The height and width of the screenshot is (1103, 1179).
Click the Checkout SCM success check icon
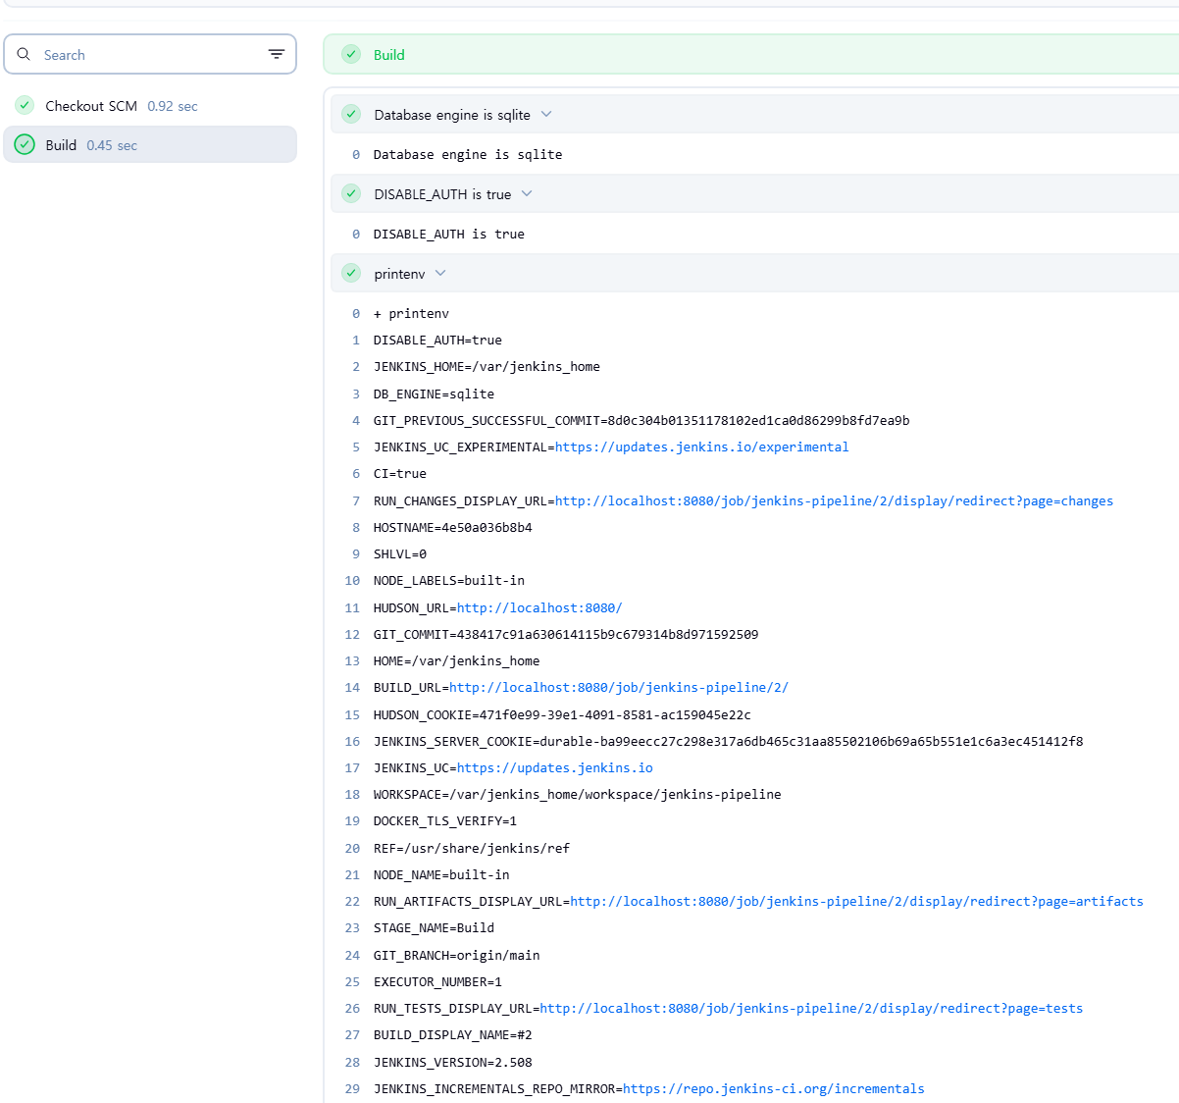(25, 105)
